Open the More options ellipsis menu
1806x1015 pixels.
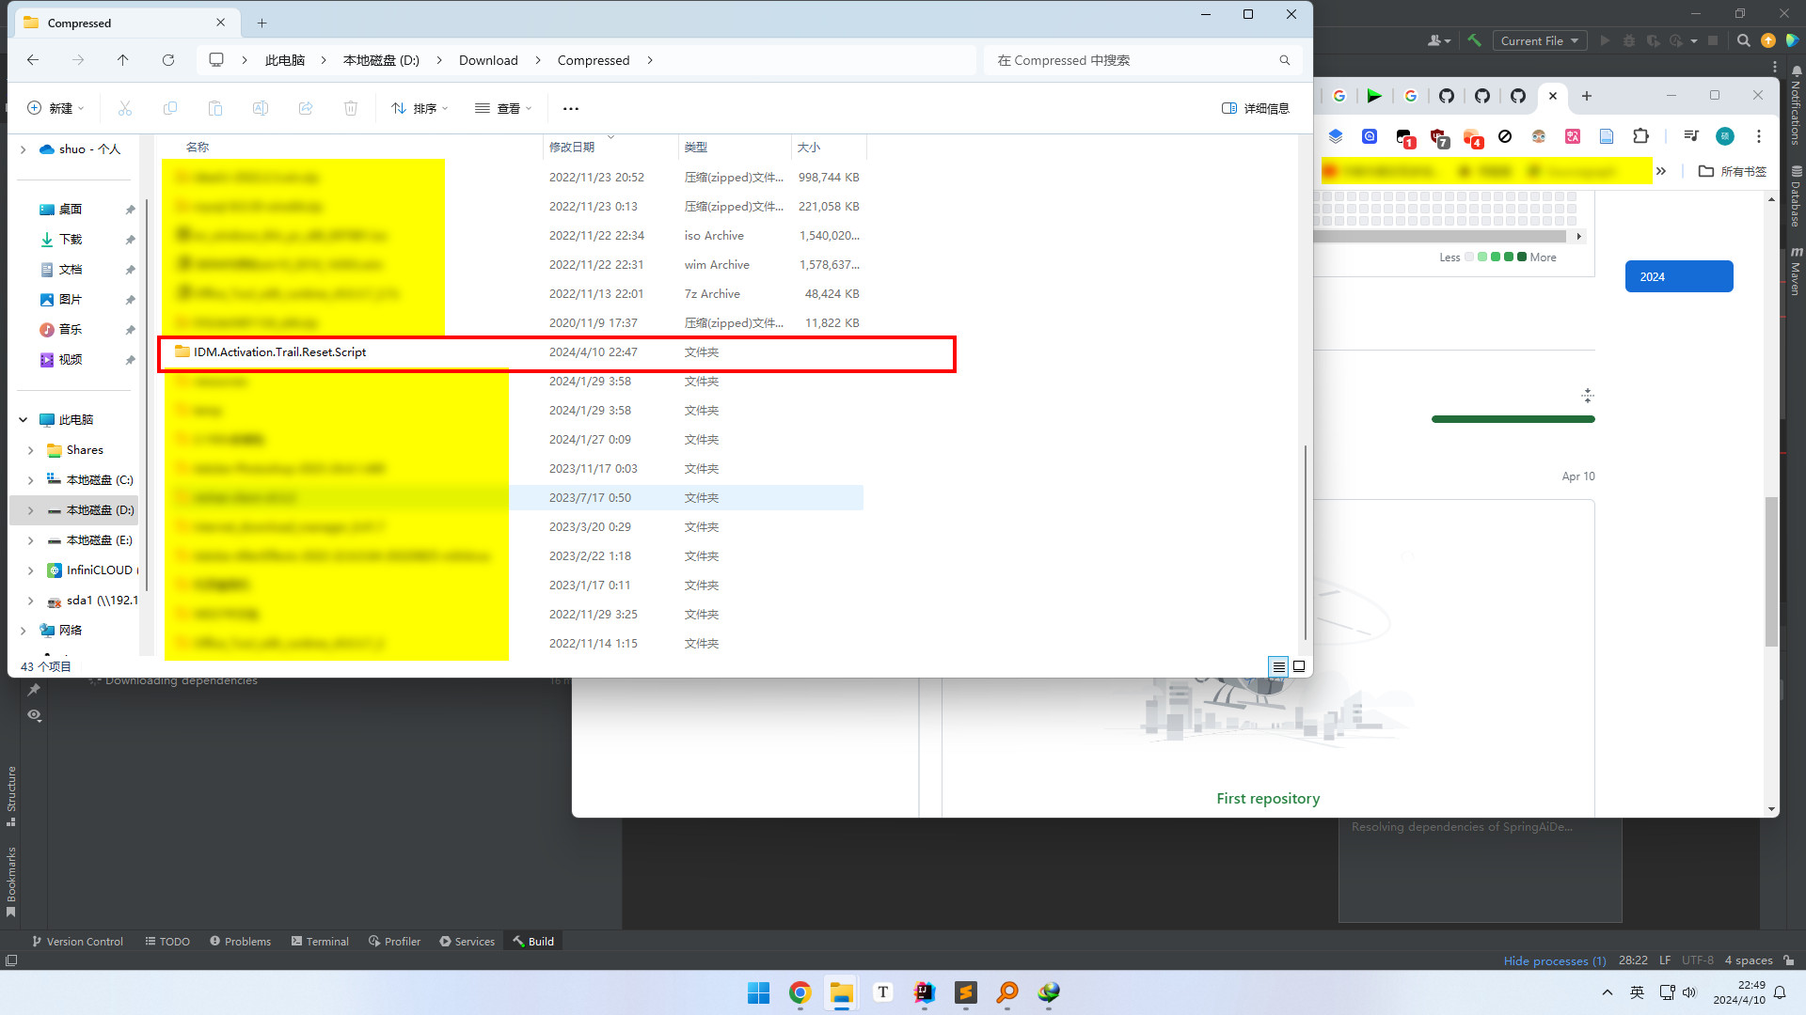[x=570, y=108]
